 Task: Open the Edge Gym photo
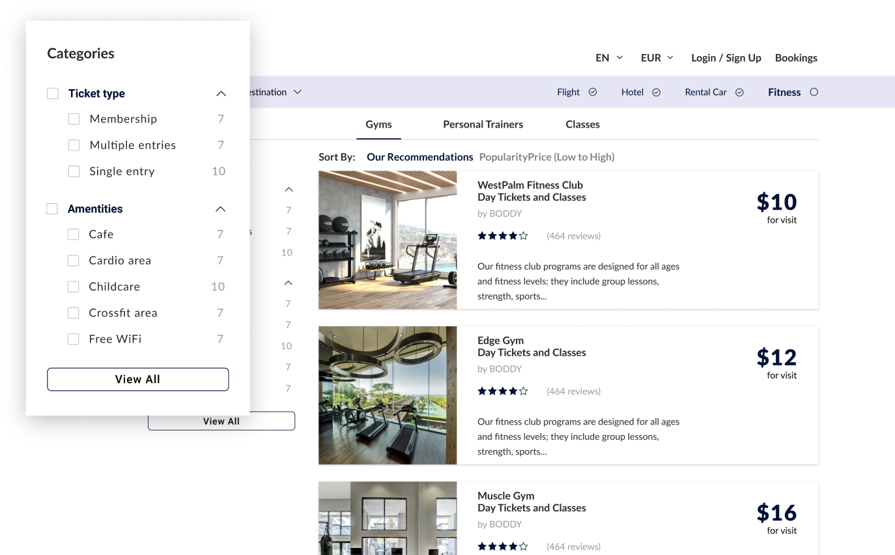pos(388,395)
